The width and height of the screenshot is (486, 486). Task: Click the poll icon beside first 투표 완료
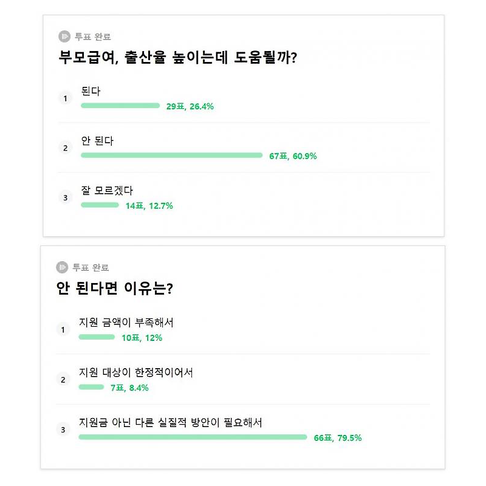[64, 36]
